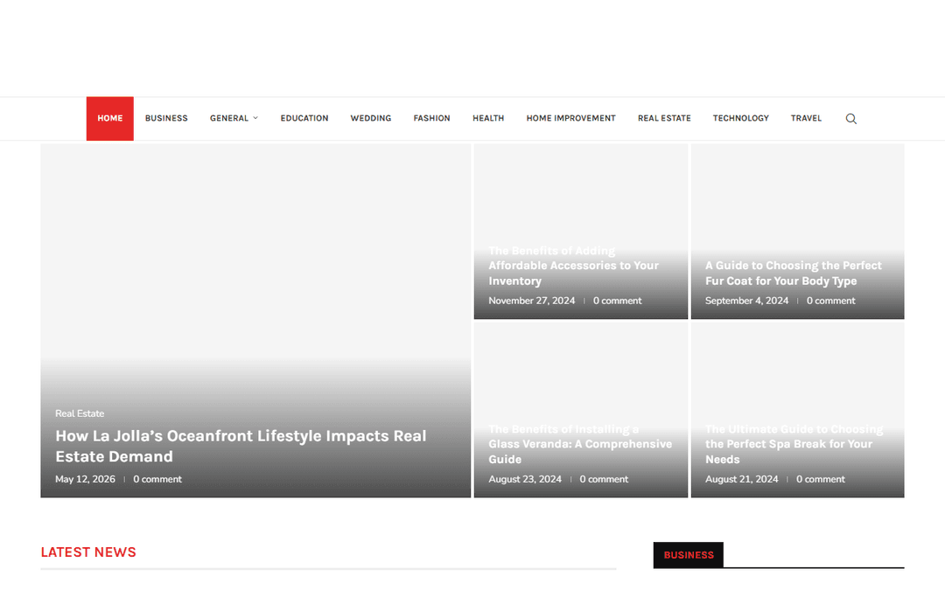Select the Wedding menu item
The height and width of the screenshot is (590, 945).
[371, 119]
